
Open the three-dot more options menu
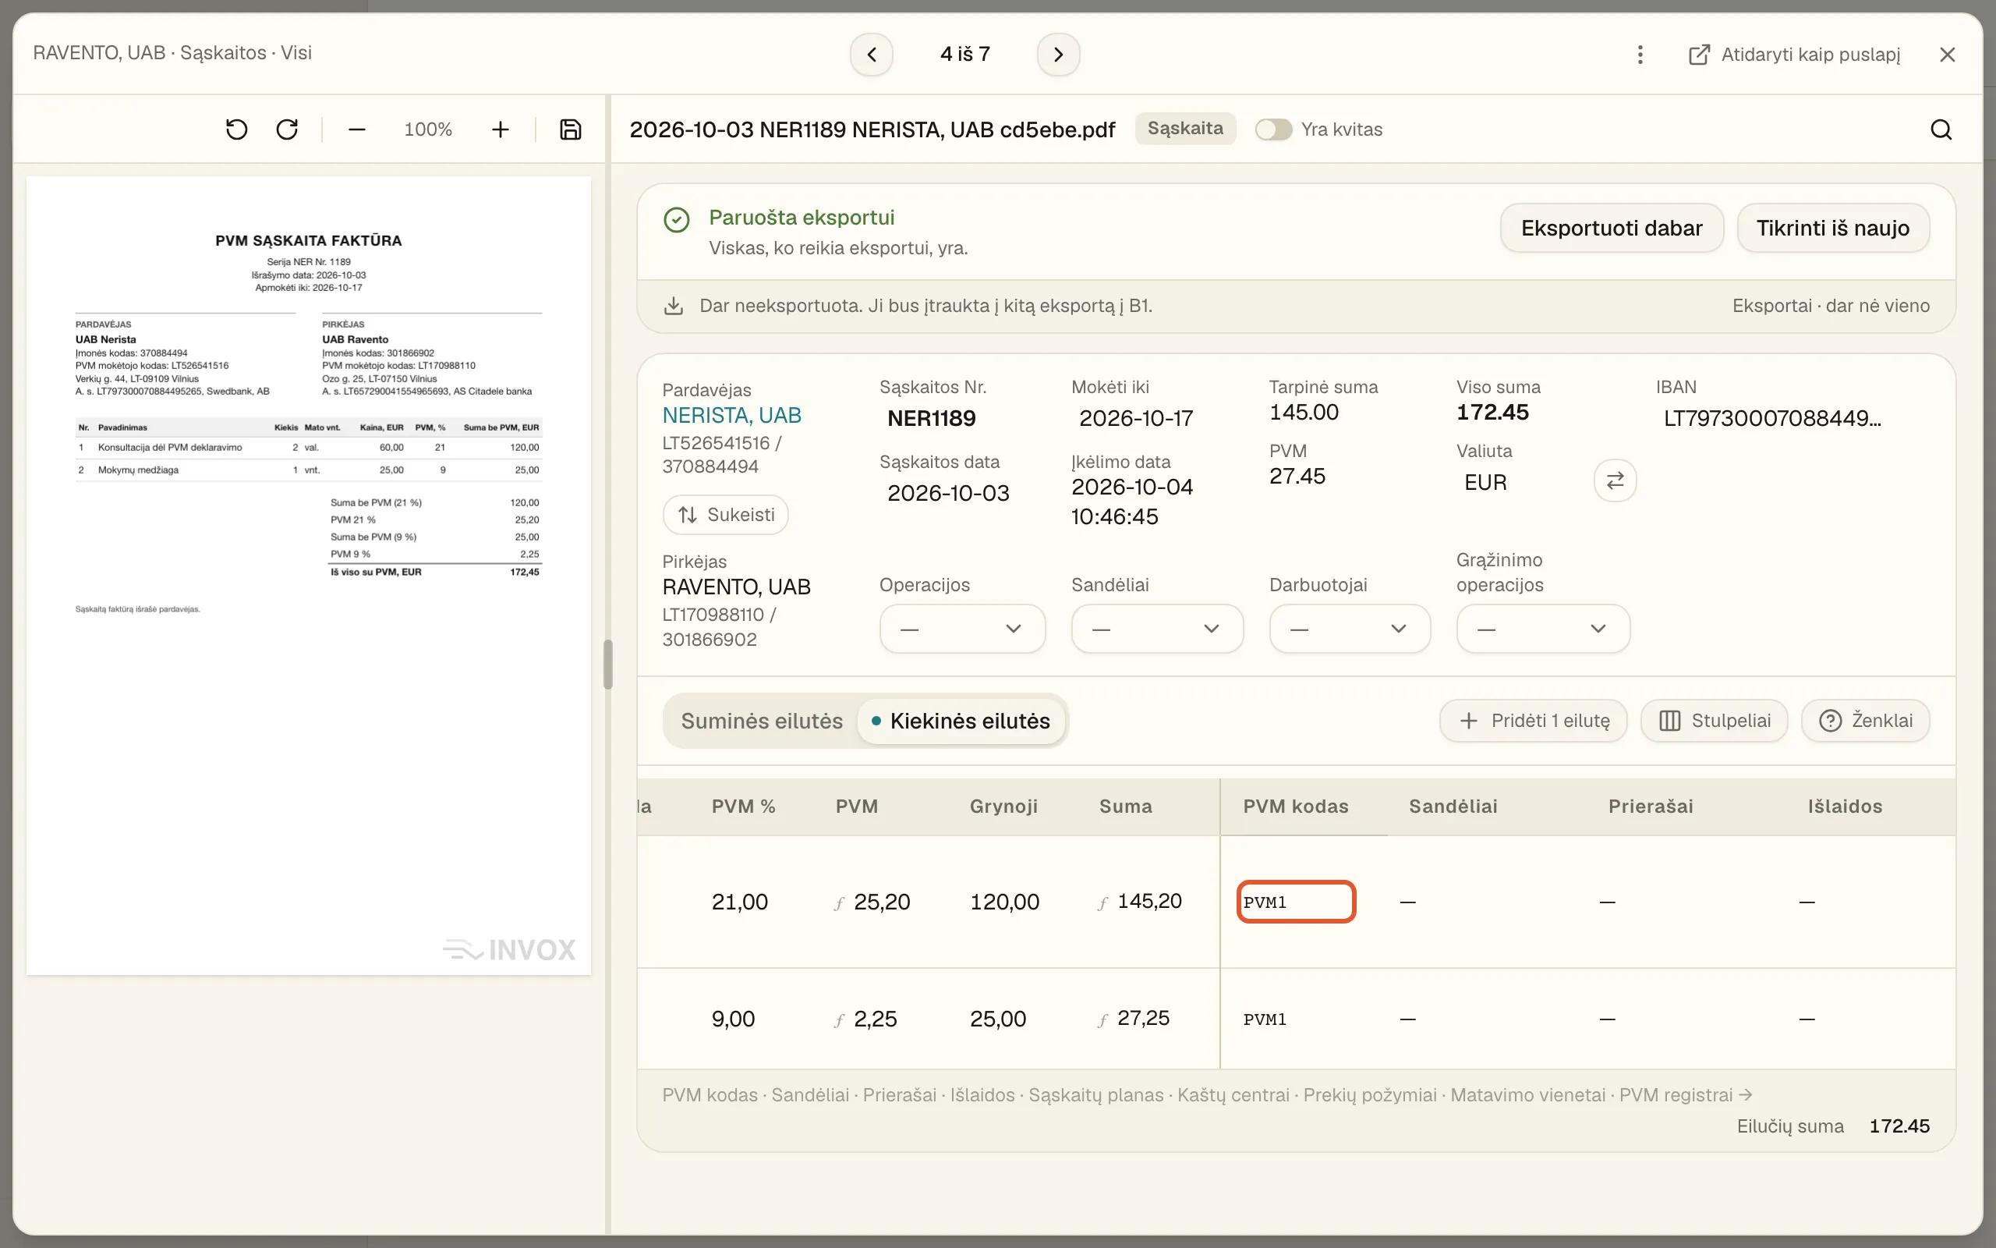(1640, 55)
